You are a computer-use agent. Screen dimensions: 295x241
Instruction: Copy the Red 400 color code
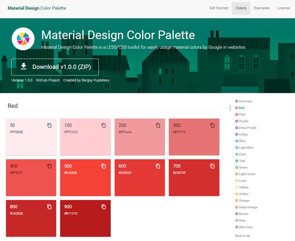(x=49, y=166)
